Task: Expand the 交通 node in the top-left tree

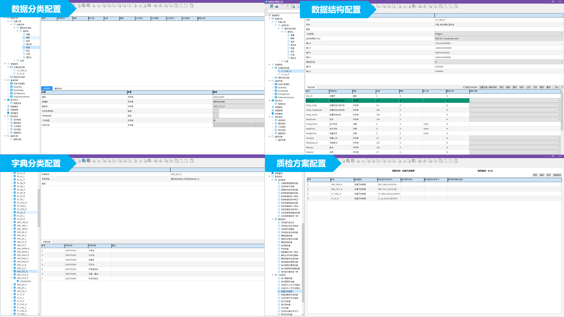Action: coord(14,61)
